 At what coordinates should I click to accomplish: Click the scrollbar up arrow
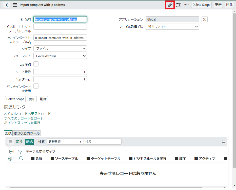click(x=234, y=11)
